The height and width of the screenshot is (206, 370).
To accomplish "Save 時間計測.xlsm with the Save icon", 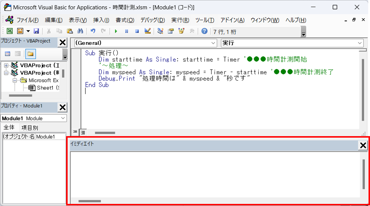I will [x=36, y=31].
